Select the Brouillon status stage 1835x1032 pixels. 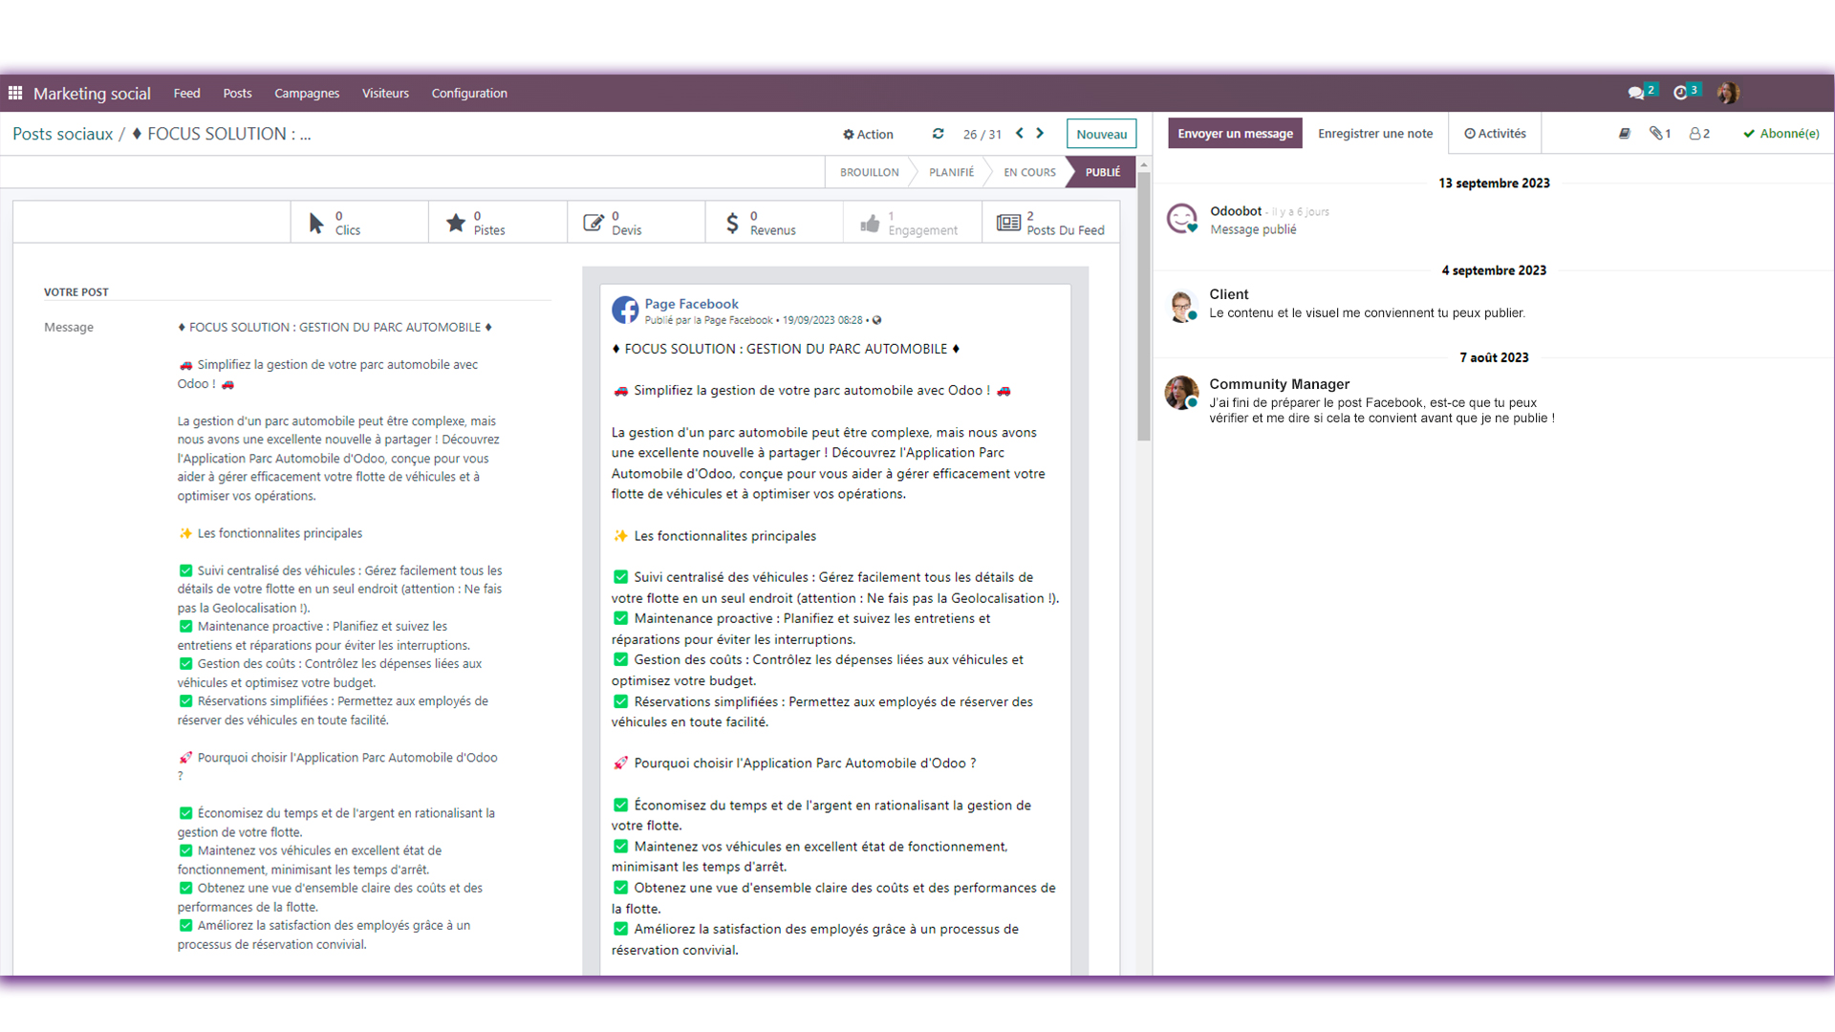click(869, 172)
